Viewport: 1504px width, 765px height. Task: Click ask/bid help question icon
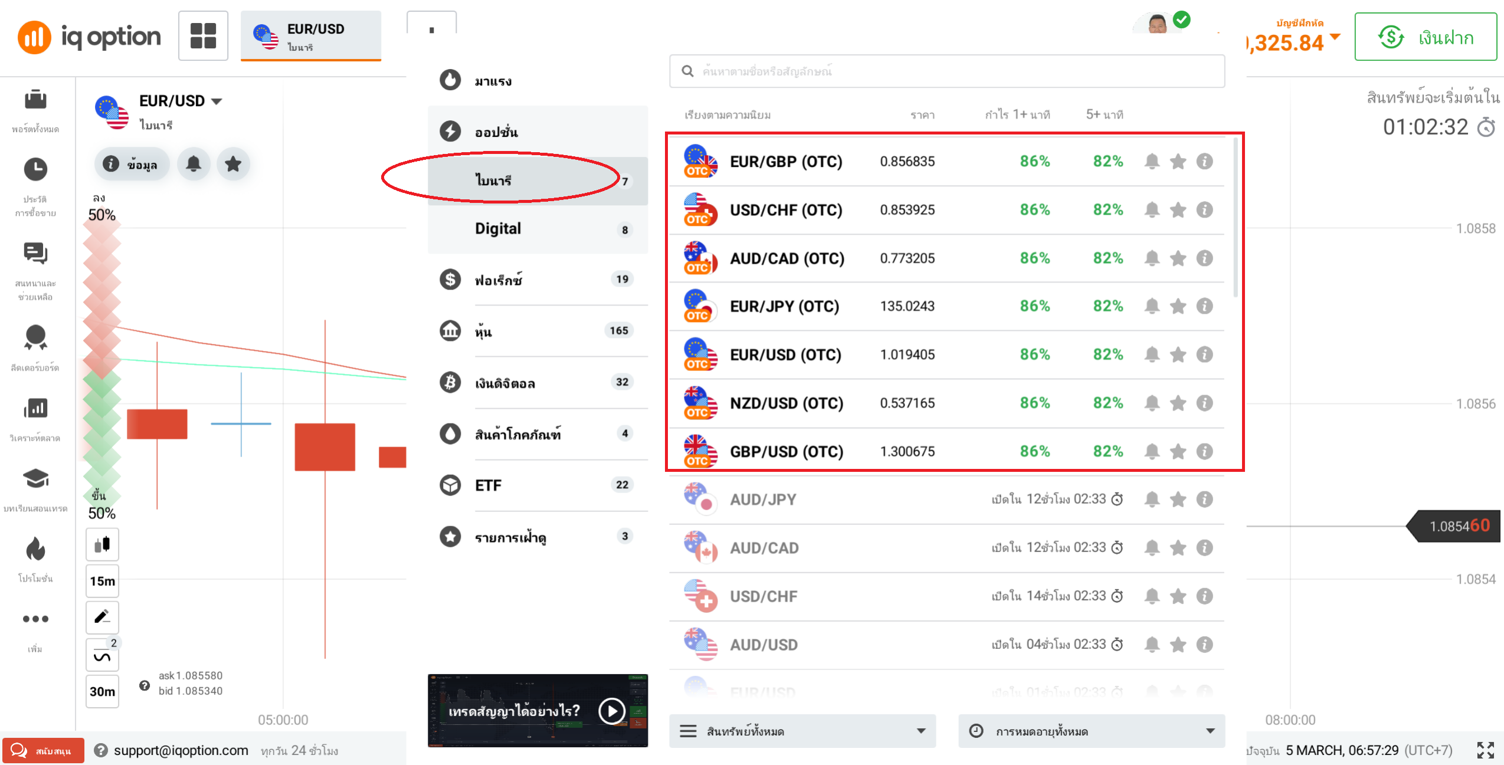tap(145, 685)
